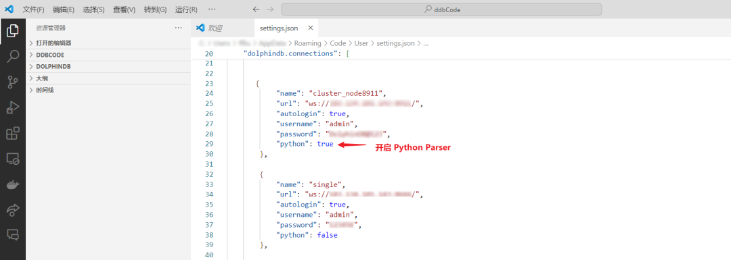Viewport: 731px width, 260px height.
Task: Open the chat icon in activity bar
Action: click(x=13, y=234)
